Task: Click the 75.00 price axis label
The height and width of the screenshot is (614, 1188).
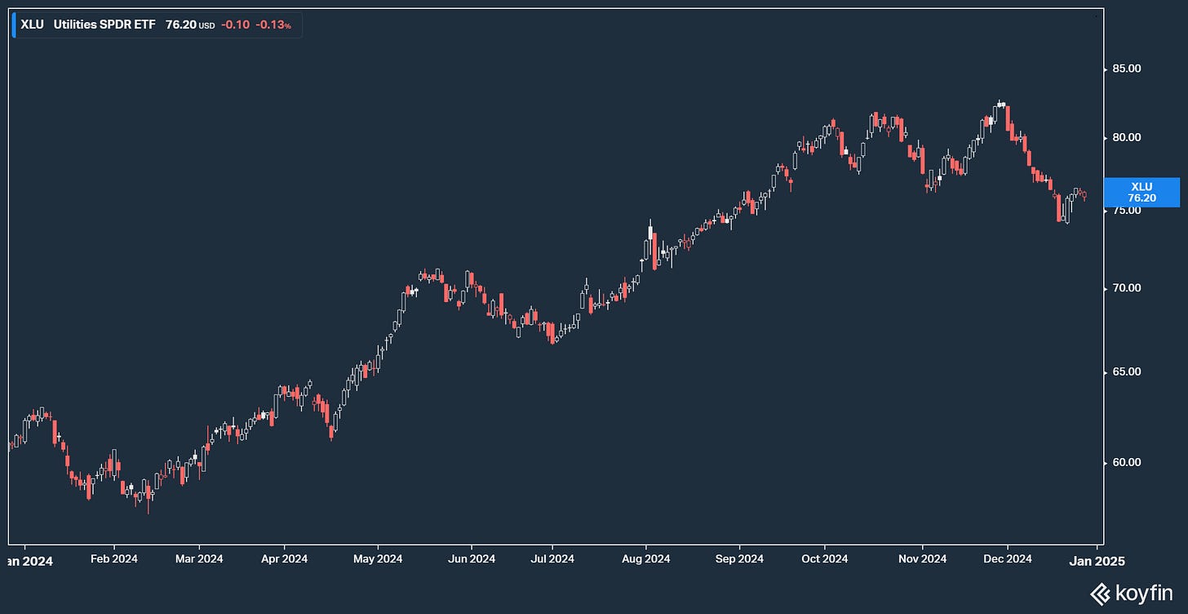Action: point(1128,210)
